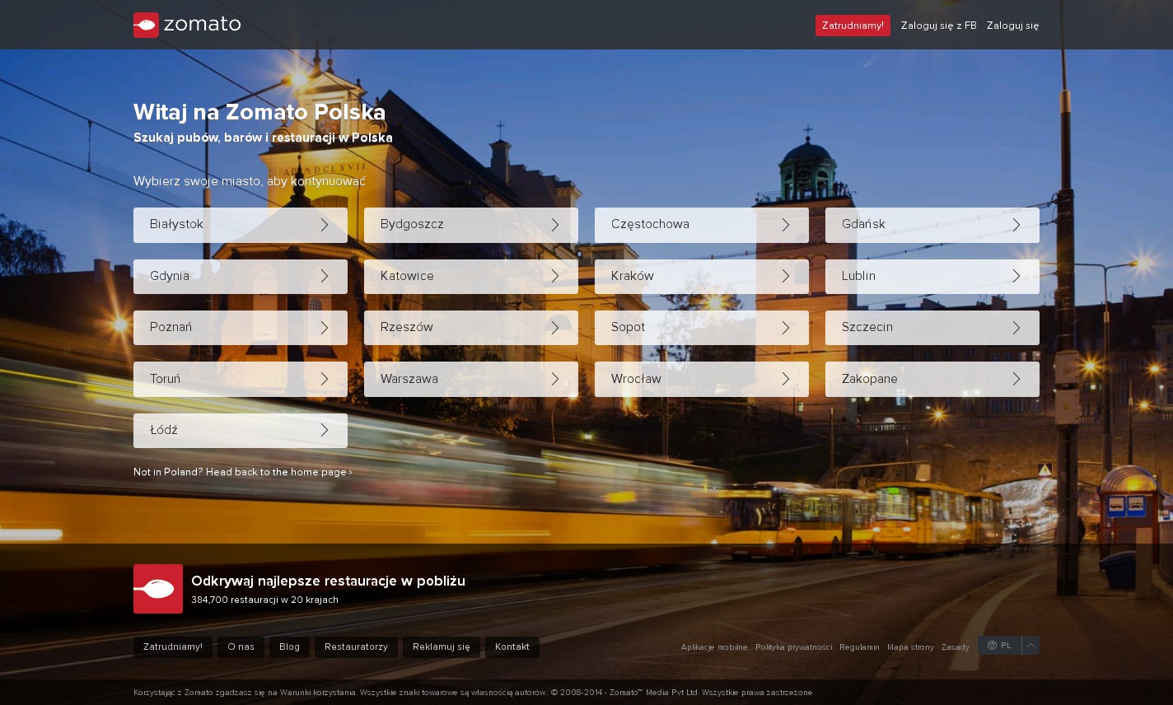Open the red Zatrudniamy! header button
Screen dimensions: 1173x705
point(853,26)
